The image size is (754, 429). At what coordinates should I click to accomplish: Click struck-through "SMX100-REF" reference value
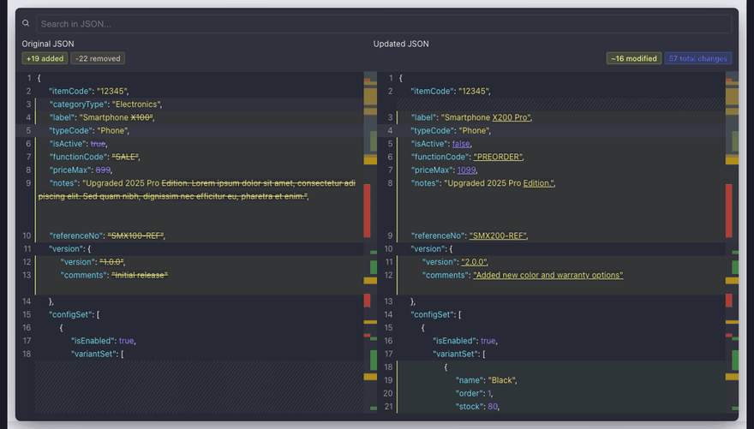pos(135,235)
